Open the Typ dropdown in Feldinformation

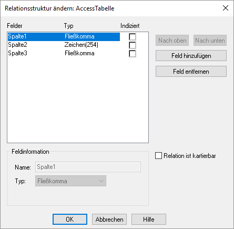70,181
